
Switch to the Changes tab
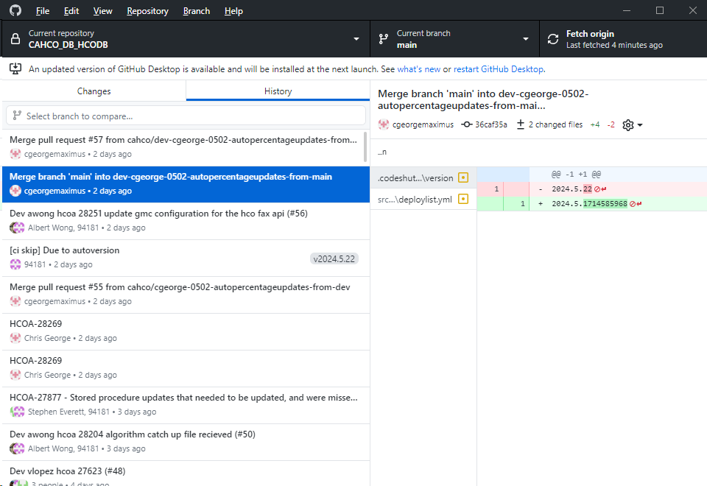[x=94, y=91]
